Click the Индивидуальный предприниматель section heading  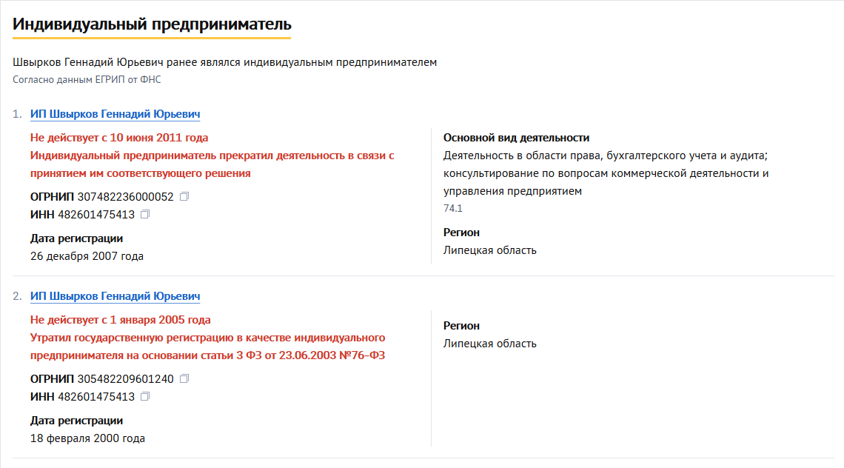[x=152, y=24]
